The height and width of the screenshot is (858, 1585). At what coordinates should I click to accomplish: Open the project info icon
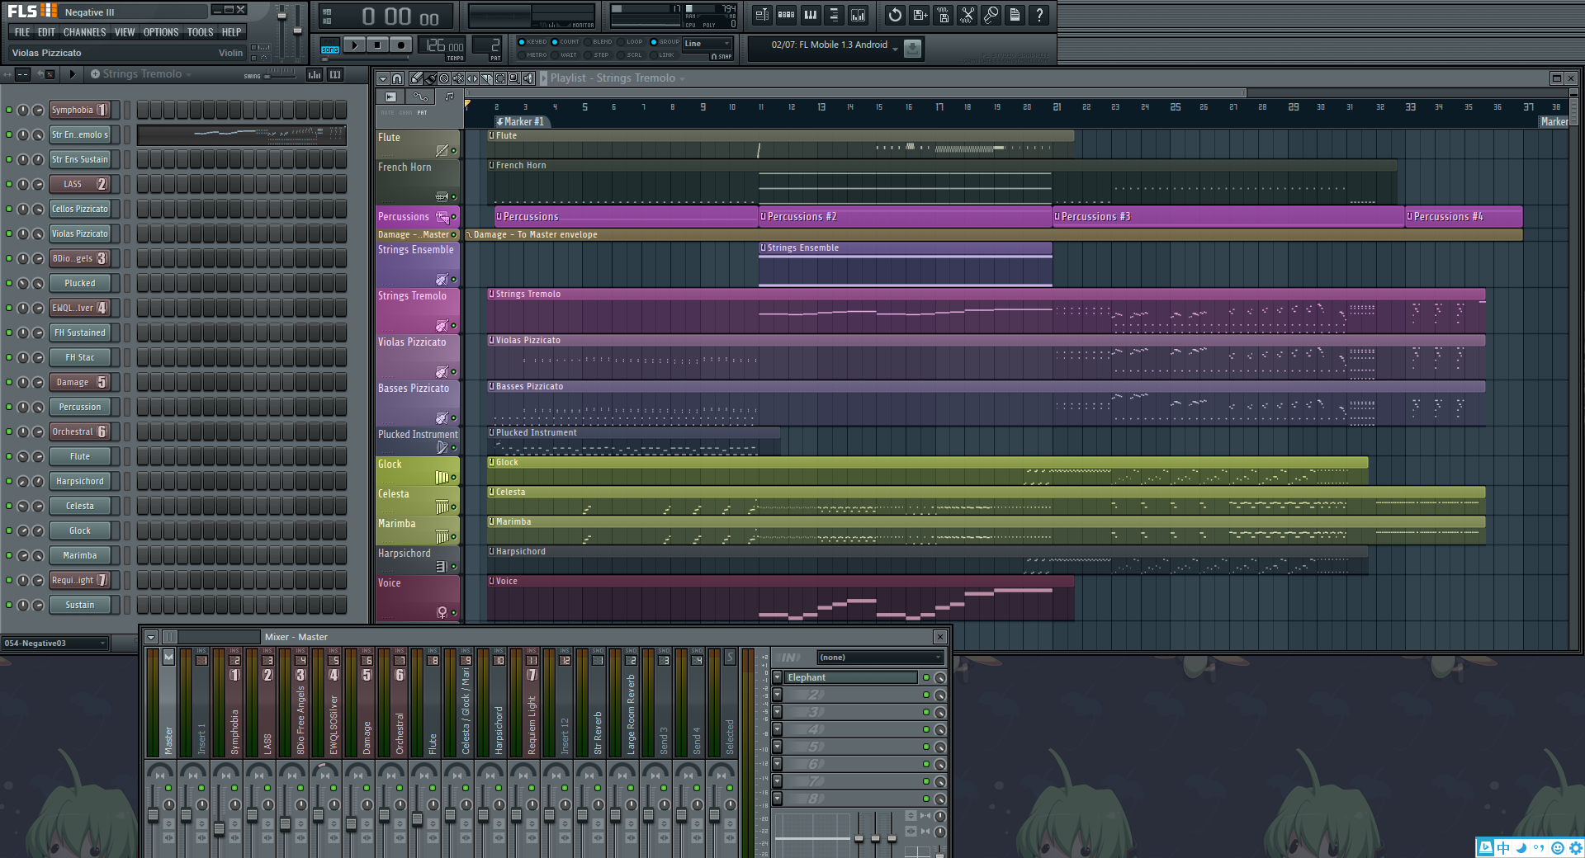(1015, 15)
